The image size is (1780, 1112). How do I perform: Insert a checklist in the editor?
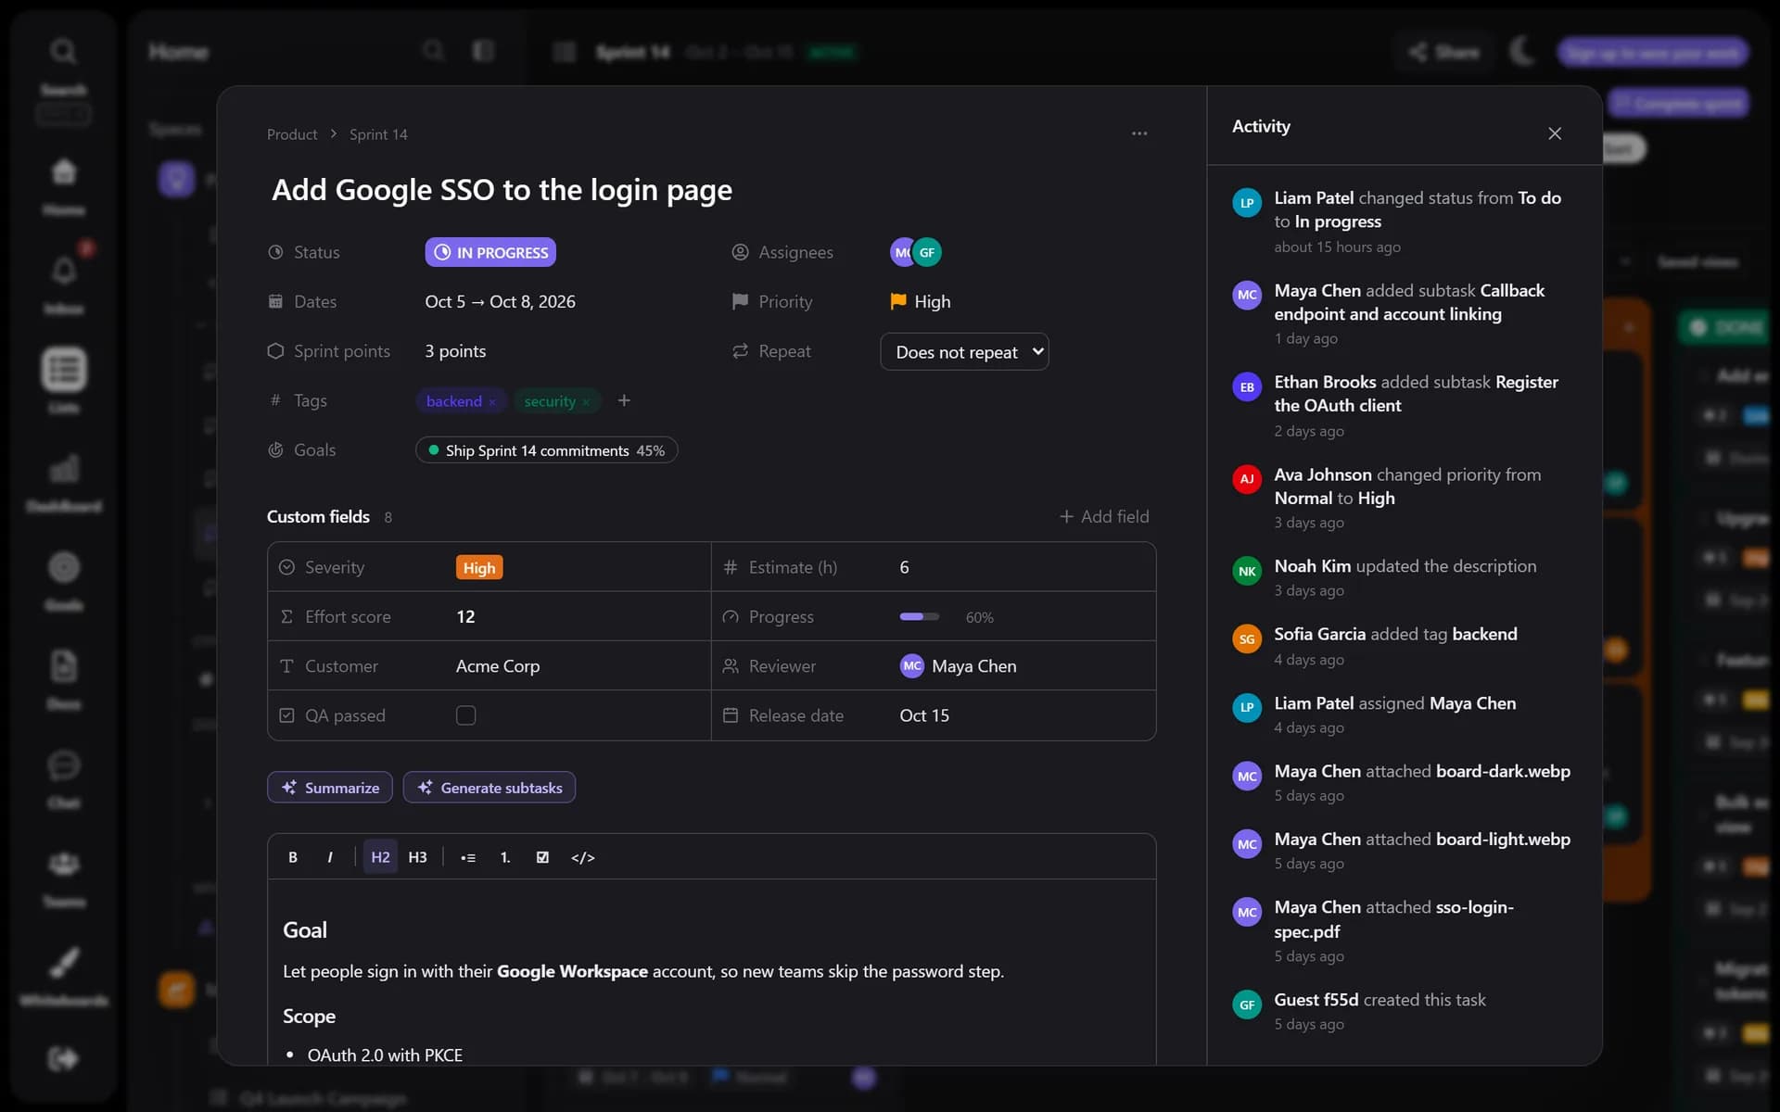[x=542, y=857]
